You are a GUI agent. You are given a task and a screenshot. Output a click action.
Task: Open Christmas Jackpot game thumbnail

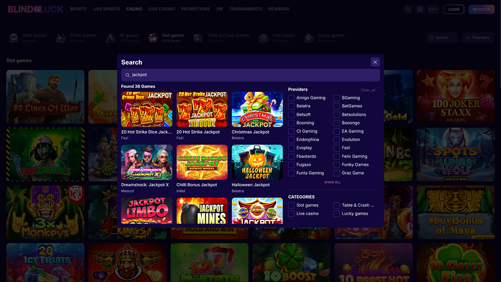[x=257, y=110]
